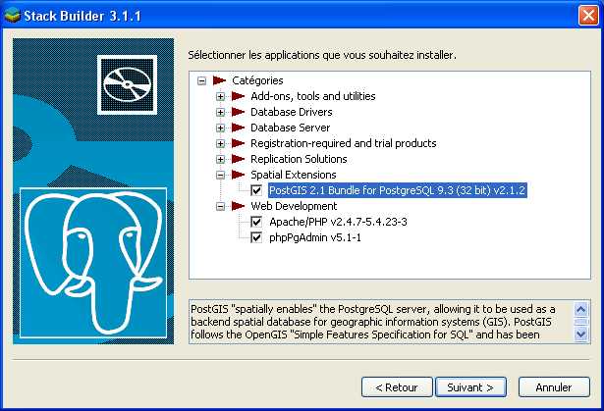Click red arrow icon beside Catégories
Viewport: 604px width, 411px height.
tap(219, 80)
